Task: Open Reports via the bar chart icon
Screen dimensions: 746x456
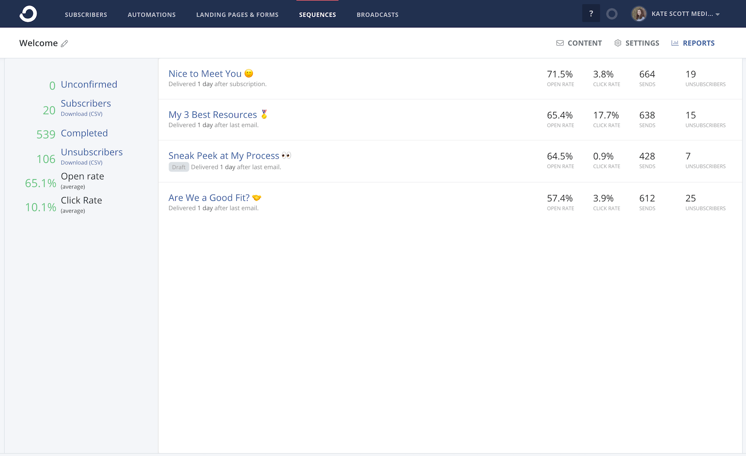Action: (x=676, y=43)
